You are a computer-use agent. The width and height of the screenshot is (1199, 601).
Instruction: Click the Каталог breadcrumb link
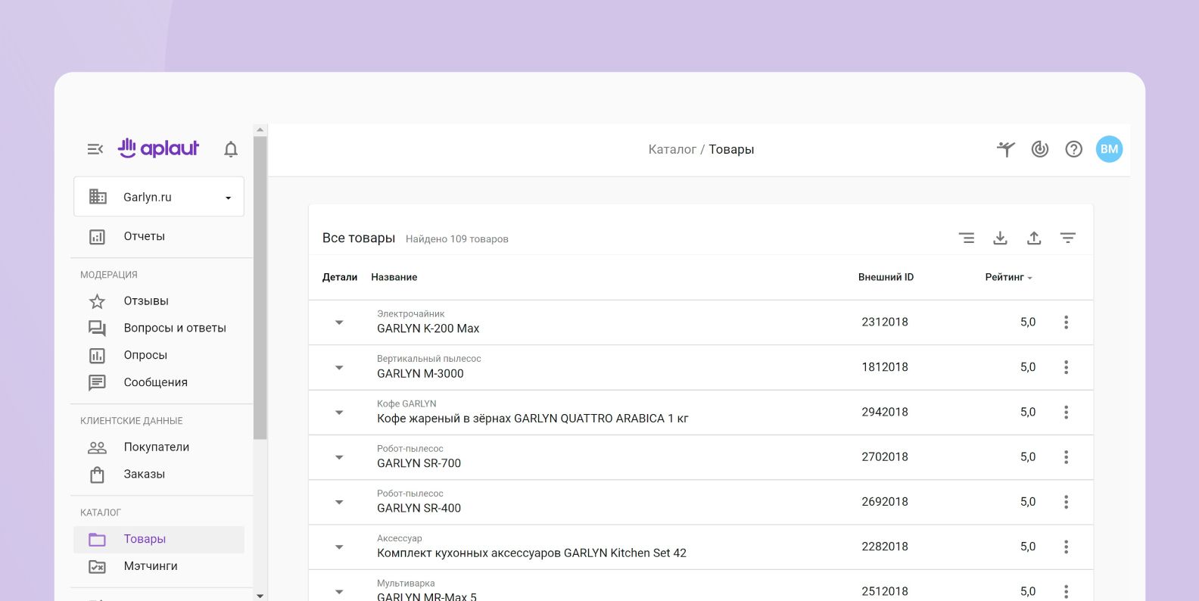(671, 149)
